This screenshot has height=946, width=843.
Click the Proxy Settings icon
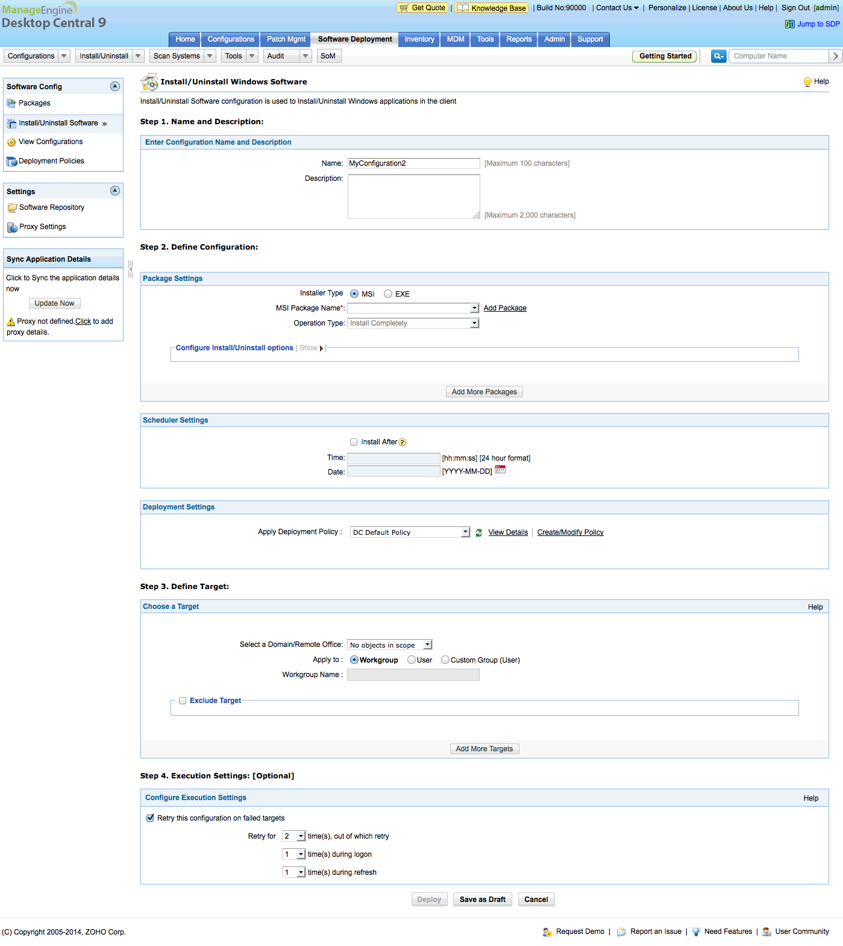pos(12,227)
